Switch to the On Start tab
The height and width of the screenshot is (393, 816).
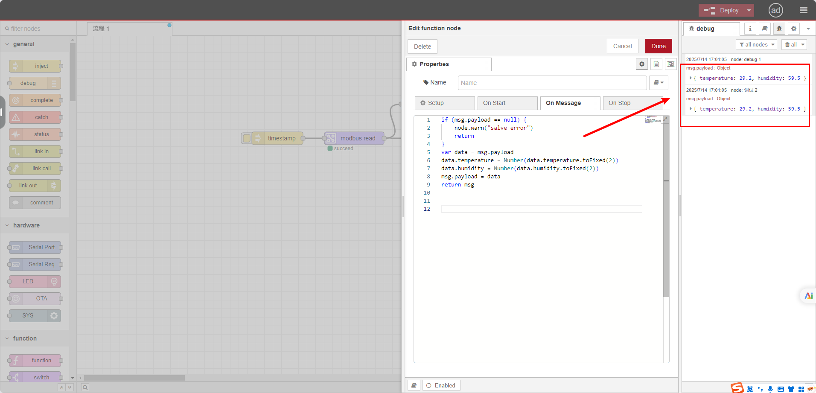[x=507, y=103]
